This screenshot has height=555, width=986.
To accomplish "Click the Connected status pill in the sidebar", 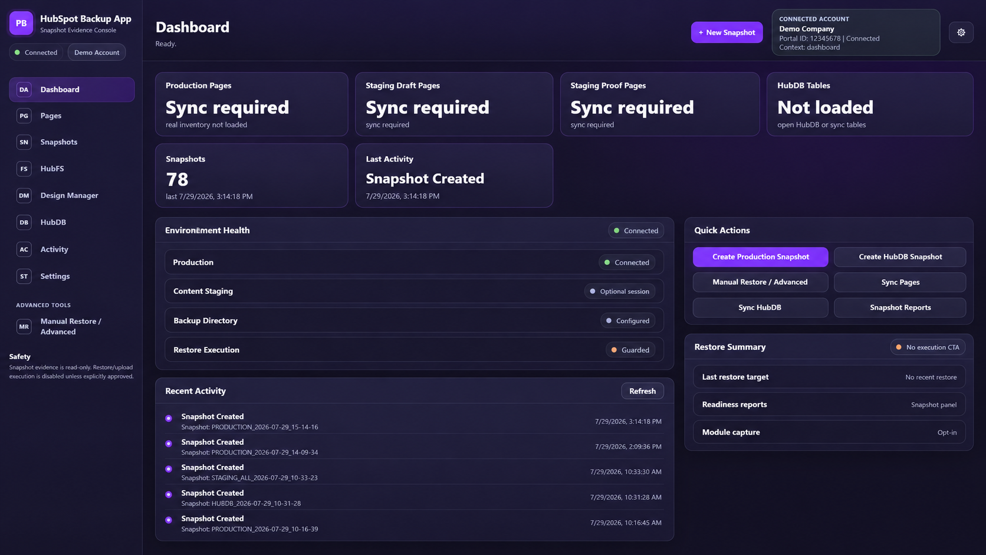I will point(37,52).
